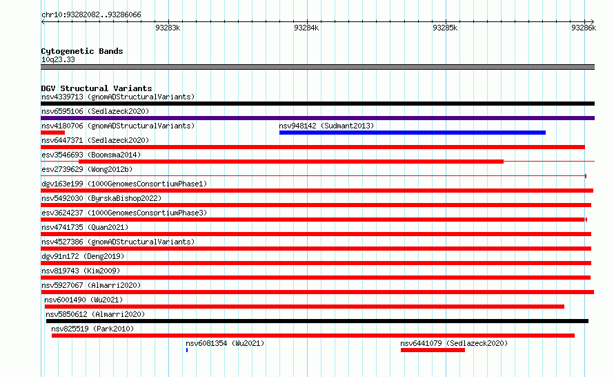Click the 93283k ruler tick label
This screenshot has width=614, height=377.
168,28
